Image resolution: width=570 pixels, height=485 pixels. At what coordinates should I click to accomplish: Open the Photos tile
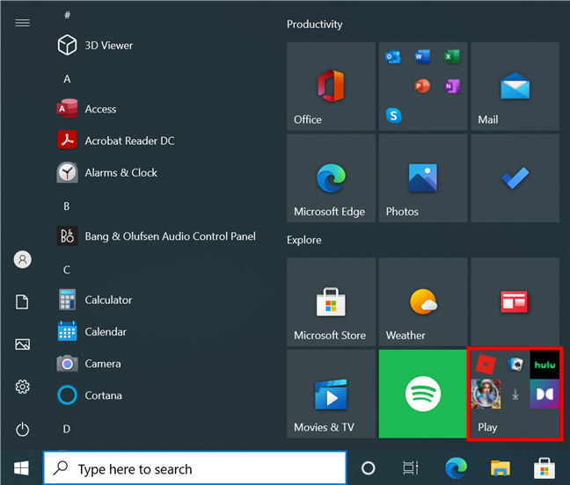[423, 177]
